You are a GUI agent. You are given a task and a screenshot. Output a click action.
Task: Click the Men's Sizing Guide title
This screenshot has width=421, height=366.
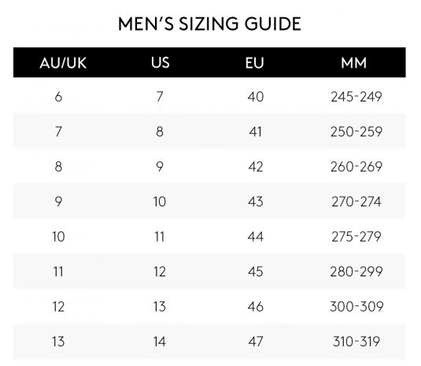(x=209, y=24)
